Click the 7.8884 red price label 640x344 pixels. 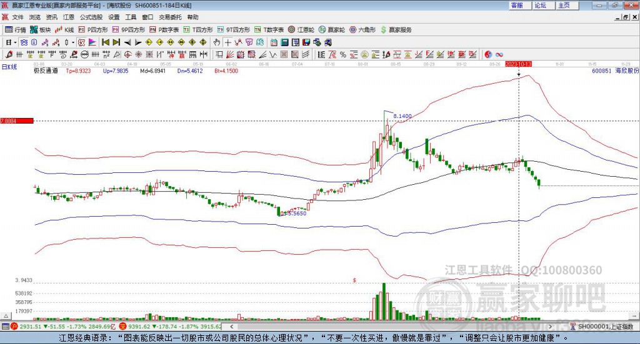point(17,121)
